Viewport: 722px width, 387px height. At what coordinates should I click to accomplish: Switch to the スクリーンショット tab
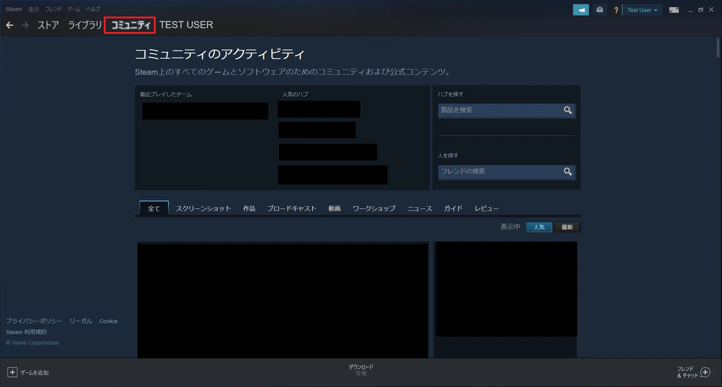click(x=203, y=209)
